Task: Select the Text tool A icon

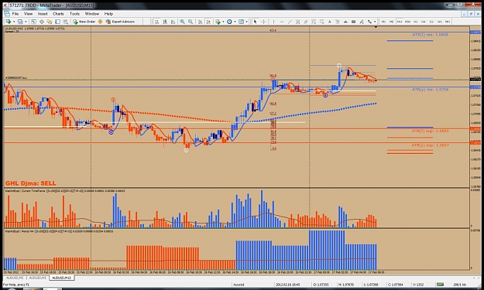Action: point(329,22)
